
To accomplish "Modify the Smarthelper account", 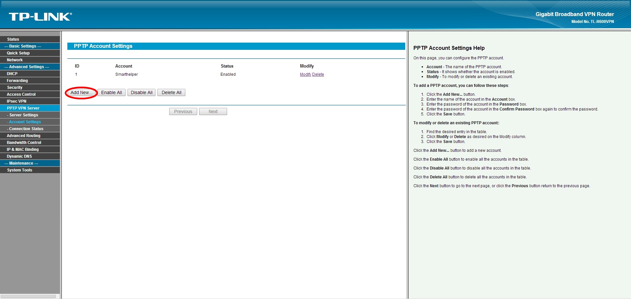I will [x=306, y=74].
